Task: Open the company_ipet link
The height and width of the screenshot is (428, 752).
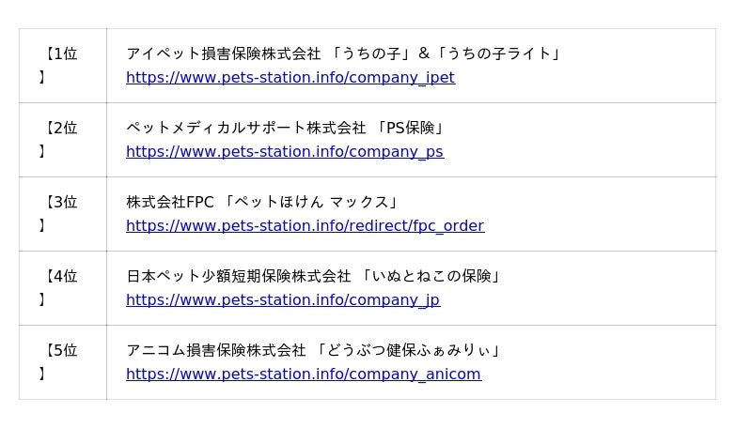Action: pos(290,78)
